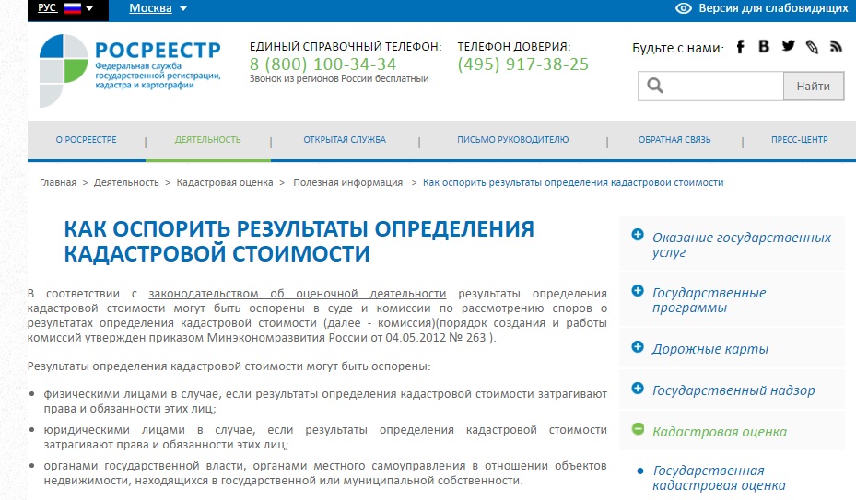The width and height of the screenshot is (856, 500).
Task: Open the Twitter bird icon
Action: pos(788,46)
